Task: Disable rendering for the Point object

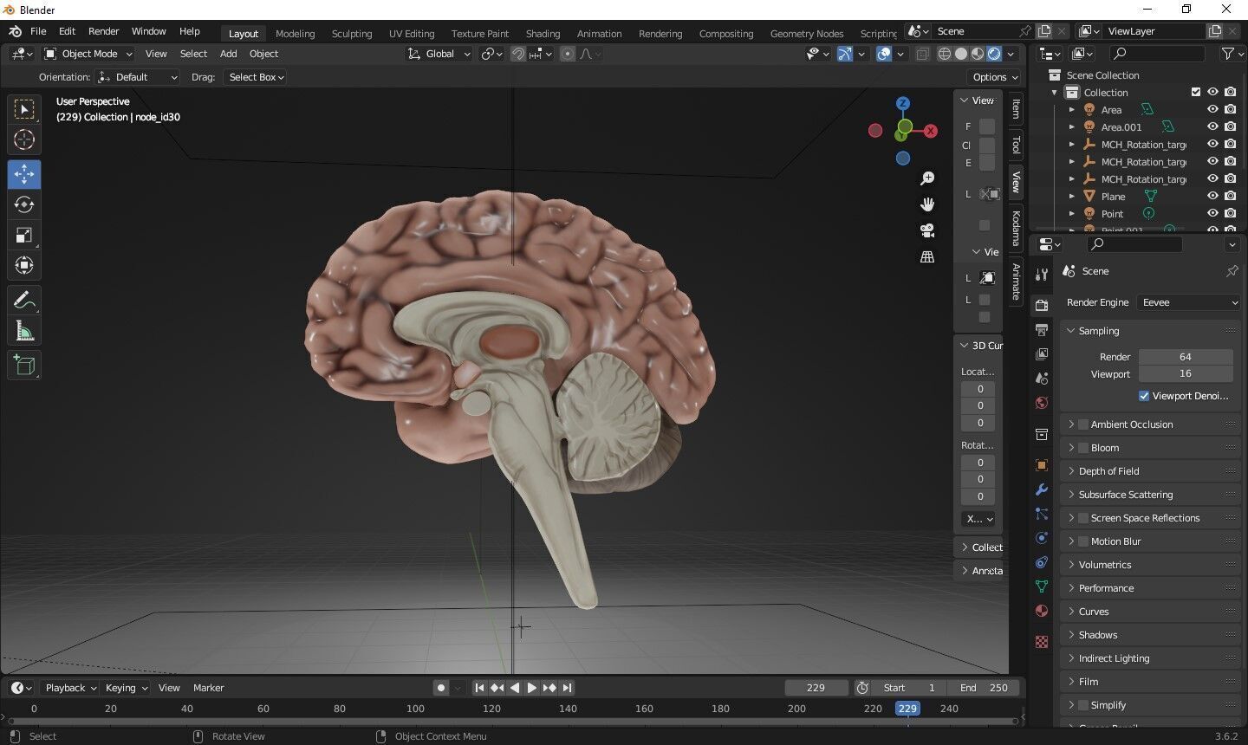Action: [1230, 213]
